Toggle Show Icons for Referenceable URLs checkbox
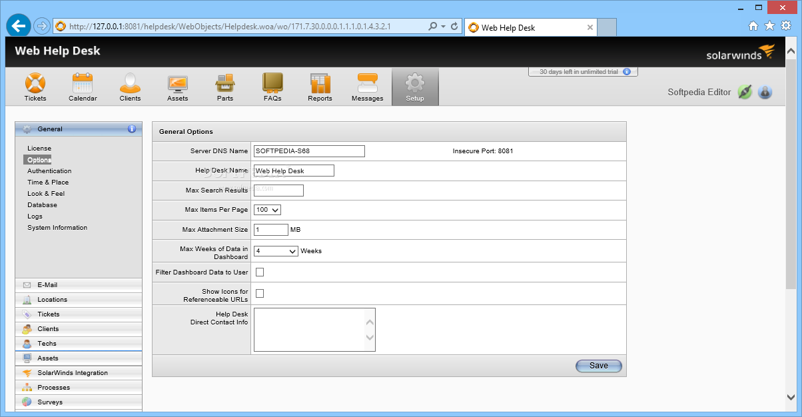This screenshot has width=802, height=417. [x=260, y=293]
